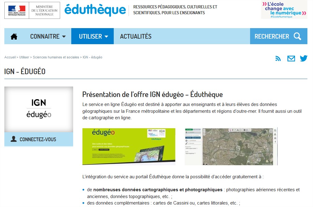313x207 pixels.
Task: Open the Twitter bird icon
Action: [303, 58]
